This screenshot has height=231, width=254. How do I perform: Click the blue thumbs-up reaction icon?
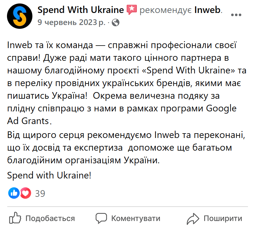tap(13, 193)
